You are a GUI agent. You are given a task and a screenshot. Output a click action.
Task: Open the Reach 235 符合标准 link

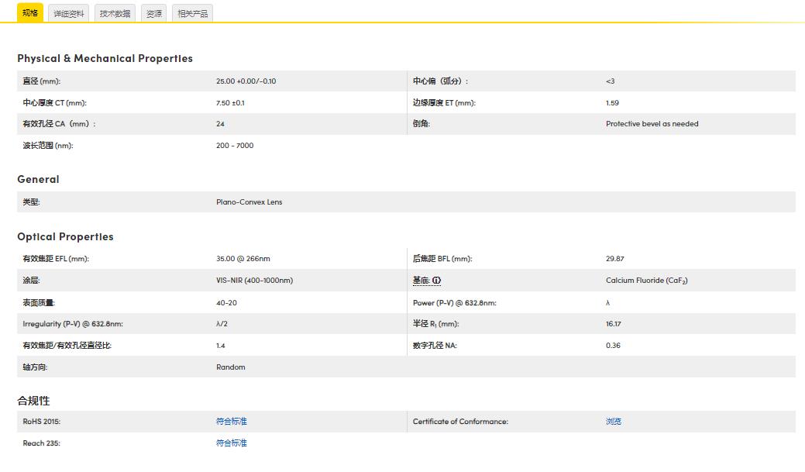click(231, 443)
